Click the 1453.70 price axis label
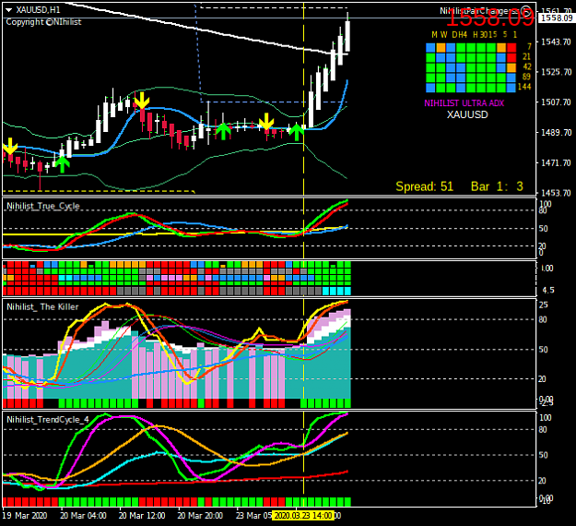Image resolution: width=576 pixels, height=526 pixels. point(556,193)
